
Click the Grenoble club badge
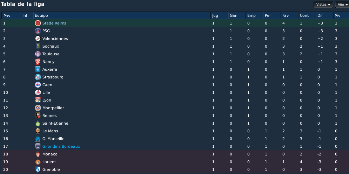pyautogui.click(x=38, y=169)
